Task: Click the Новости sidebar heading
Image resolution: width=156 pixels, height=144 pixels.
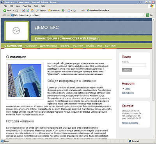Action: (x=128, y=84)
